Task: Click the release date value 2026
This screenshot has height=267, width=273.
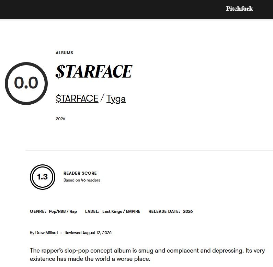Action: pos(188,211)
